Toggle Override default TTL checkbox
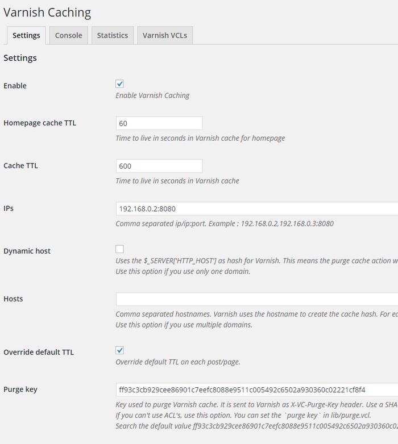 [119, 350]
